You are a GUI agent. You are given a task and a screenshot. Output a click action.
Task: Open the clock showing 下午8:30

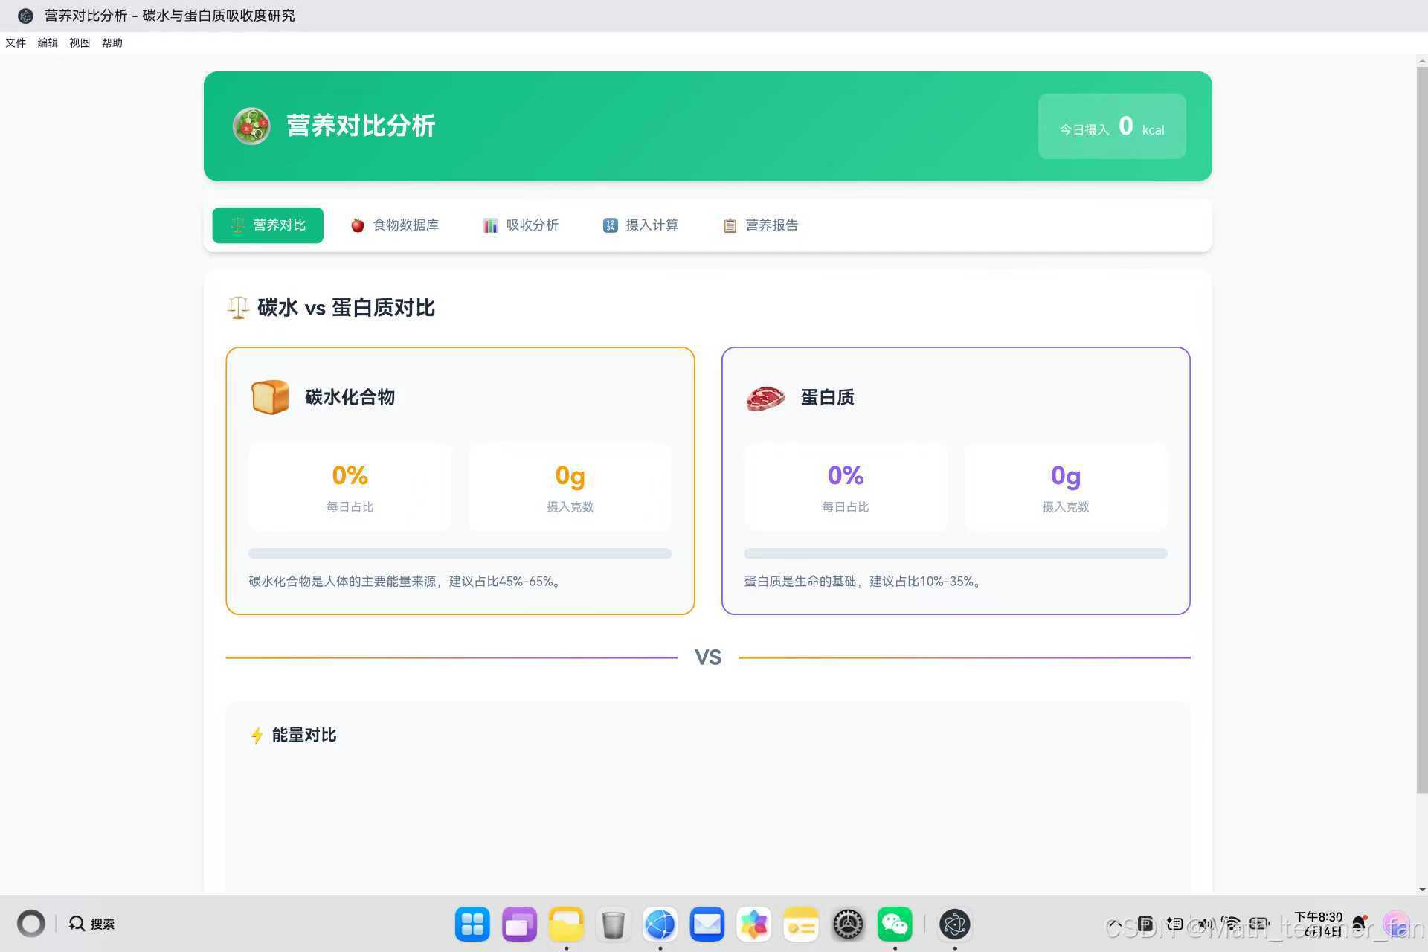[1319, 924]
